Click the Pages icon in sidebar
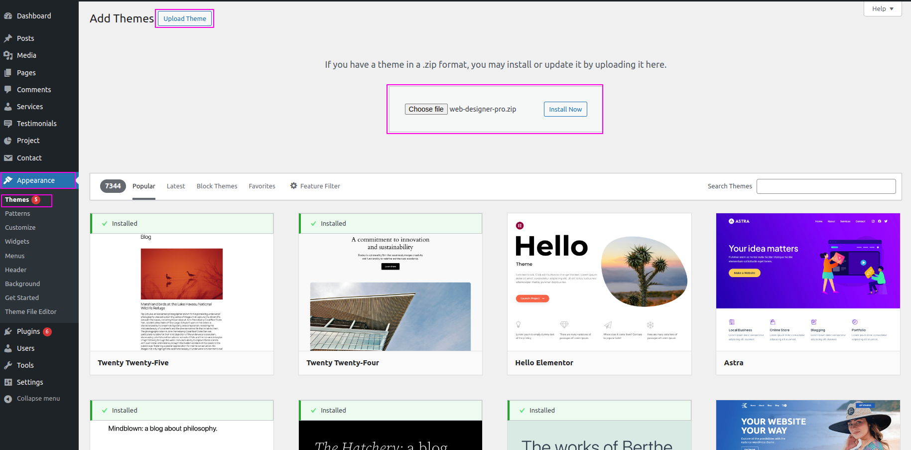 8,73
